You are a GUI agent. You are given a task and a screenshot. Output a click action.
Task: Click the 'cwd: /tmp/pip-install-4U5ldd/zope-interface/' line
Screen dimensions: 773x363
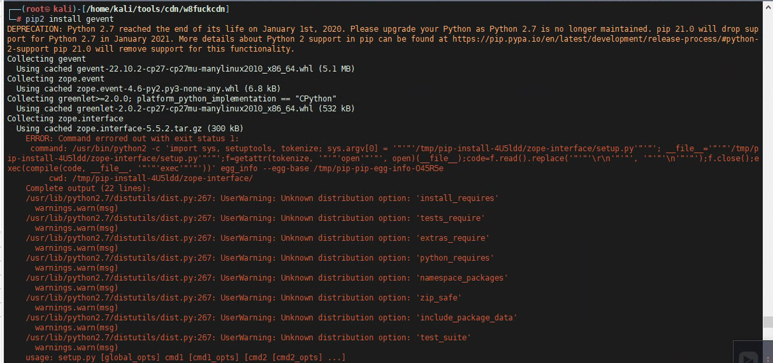pos(151,178)
